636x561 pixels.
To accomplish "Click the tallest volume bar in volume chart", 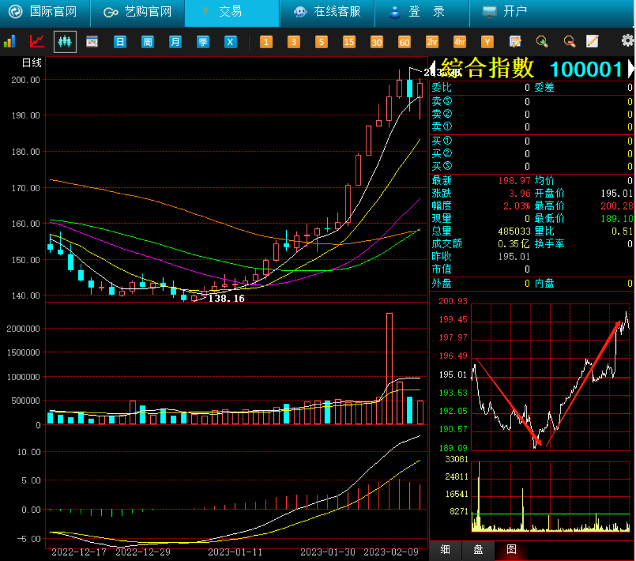I will (x=389, y=369).
